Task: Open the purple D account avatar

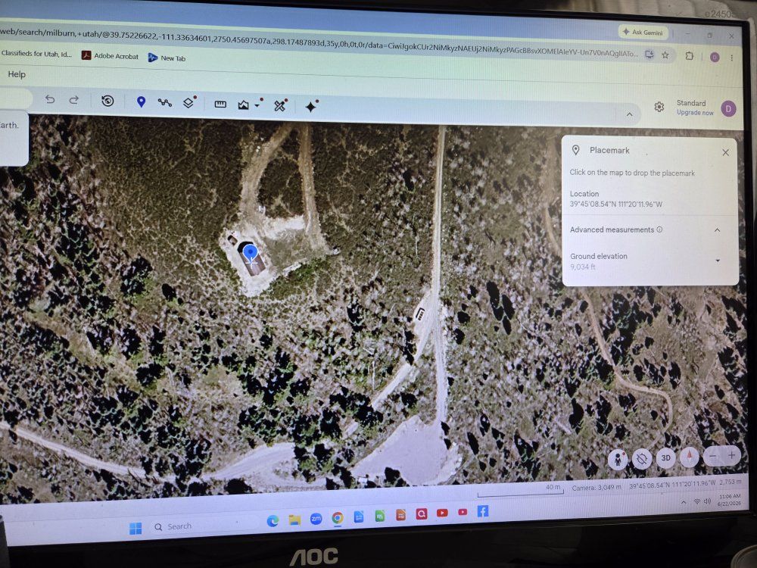Action: tap(728, 108)
